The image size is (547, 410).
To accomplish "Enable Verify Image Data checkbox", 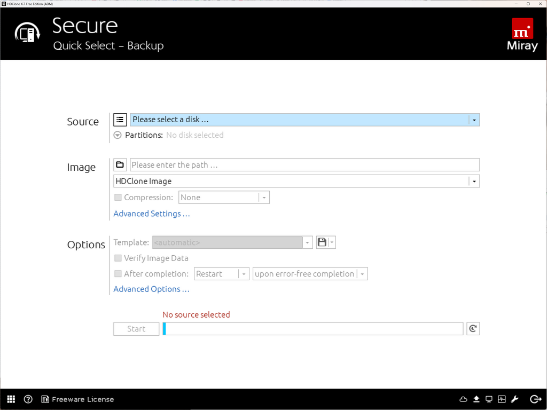I will (x=118, y=258).
